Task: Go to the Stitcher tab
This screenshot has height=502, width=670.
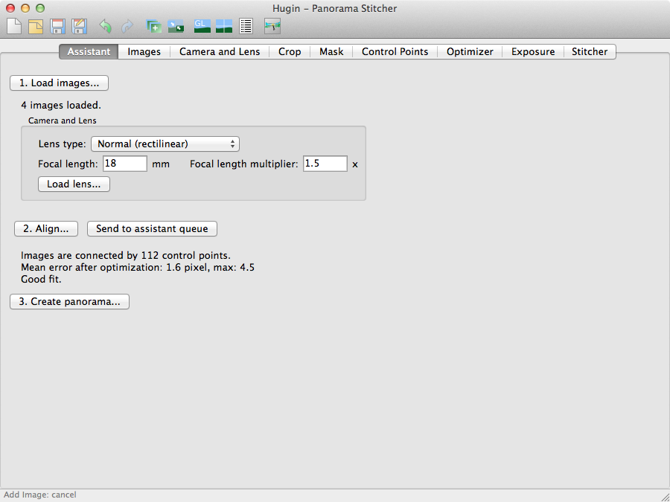Action: click(x=590, y=51)
